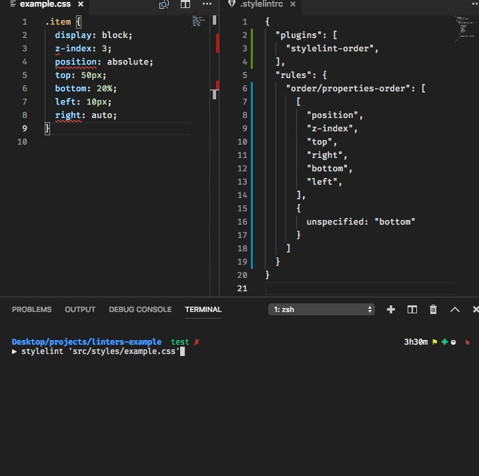Click the 'test' branch name in terminal
Screen dimensions: 479x476
(x=180, y=341)
